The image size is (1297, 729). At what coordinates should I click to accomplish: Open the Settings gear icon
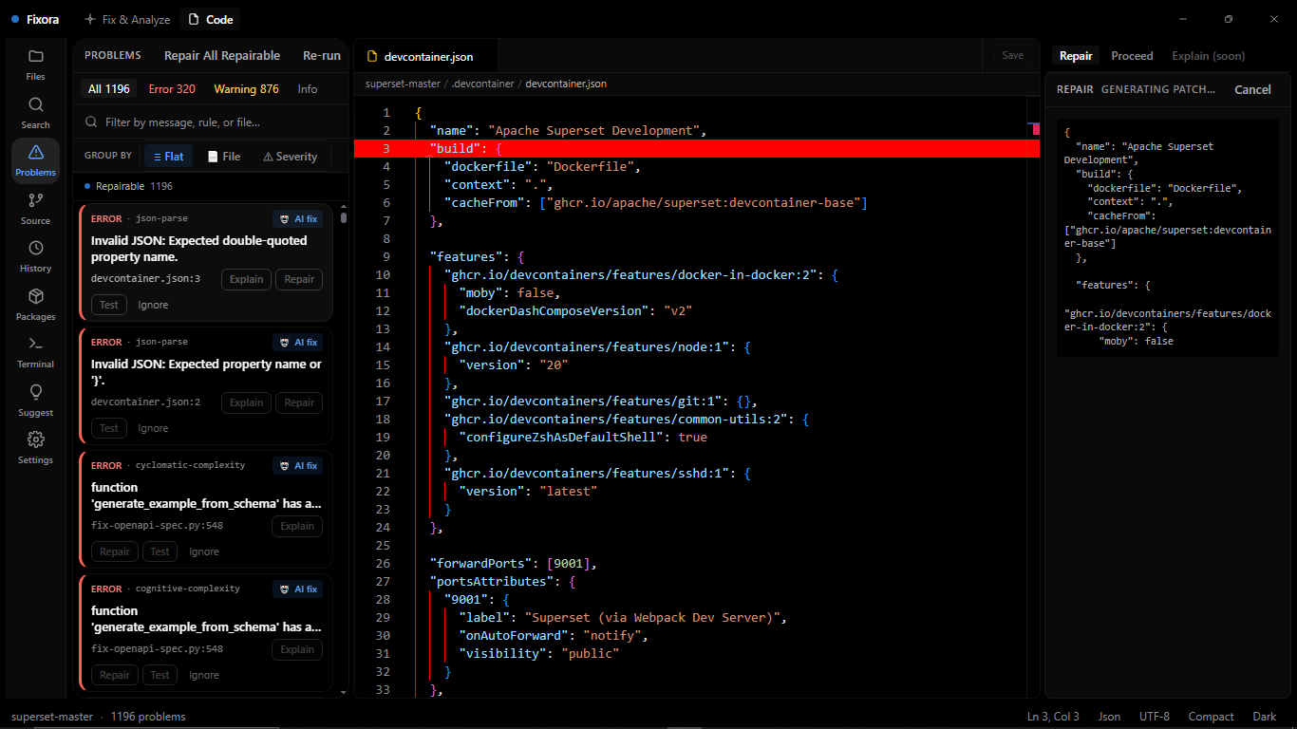pyautogui.click(x=35, y=448)
